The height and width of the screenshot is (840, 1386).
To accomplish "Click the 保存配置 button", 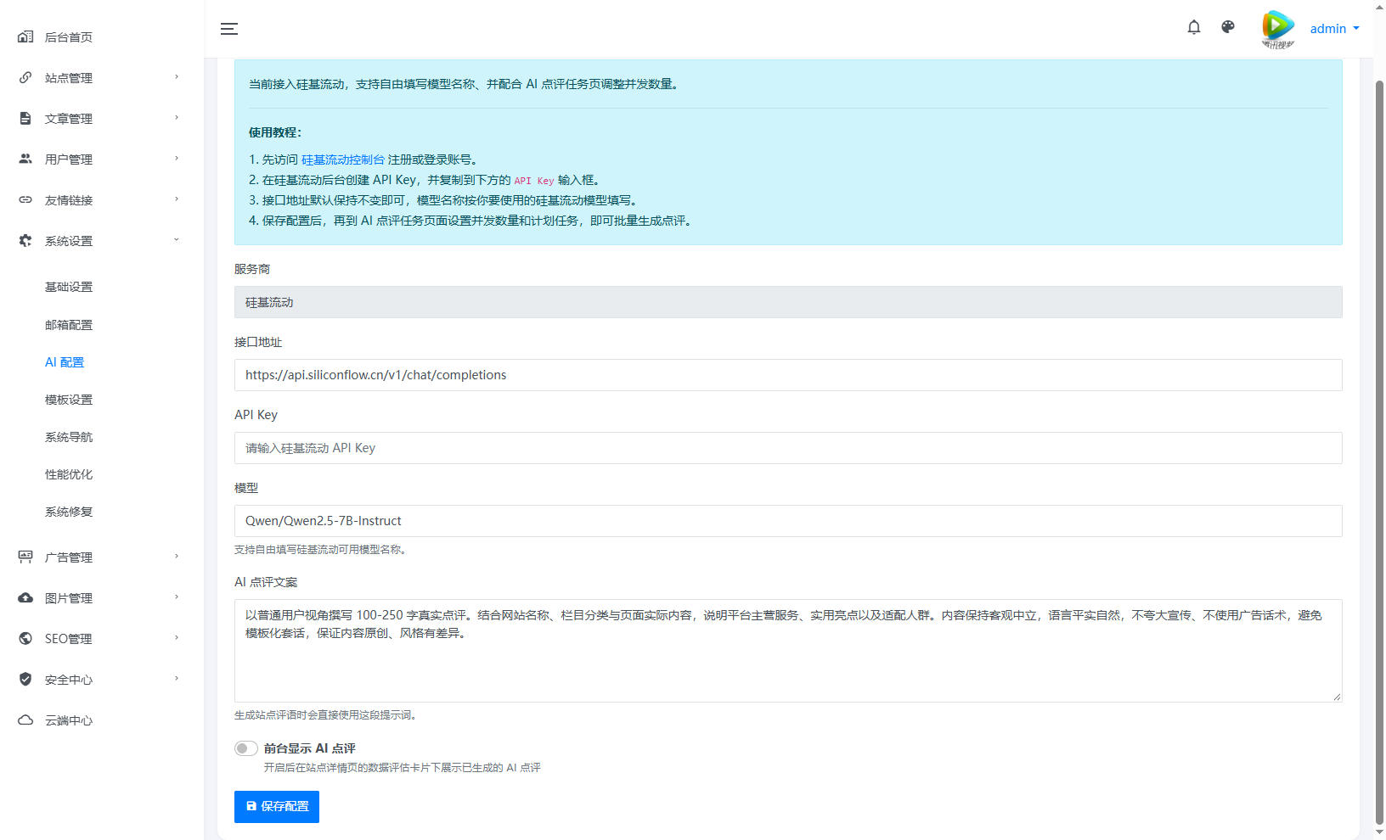I will pyautogui.click(x=277, y=807).
